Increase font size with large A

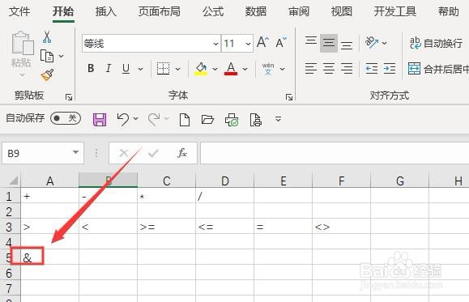[x=263, y=42]
